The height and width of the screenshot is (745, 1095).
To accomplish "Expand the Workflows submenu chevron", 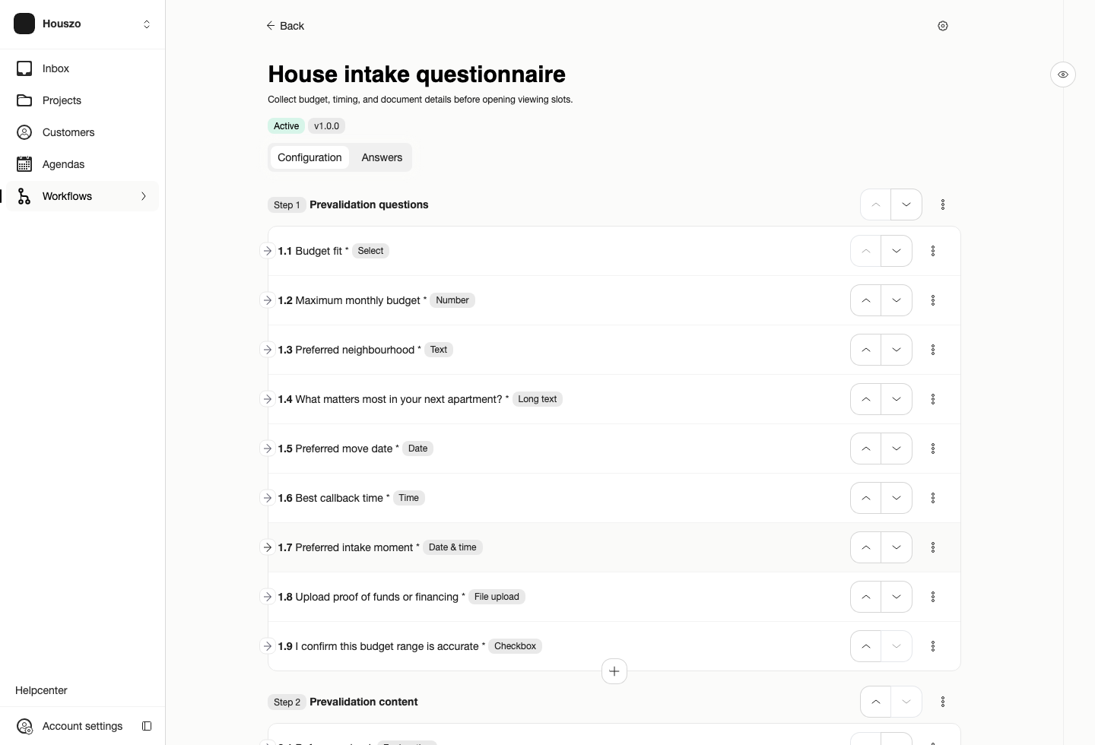I will coord(144,196).
